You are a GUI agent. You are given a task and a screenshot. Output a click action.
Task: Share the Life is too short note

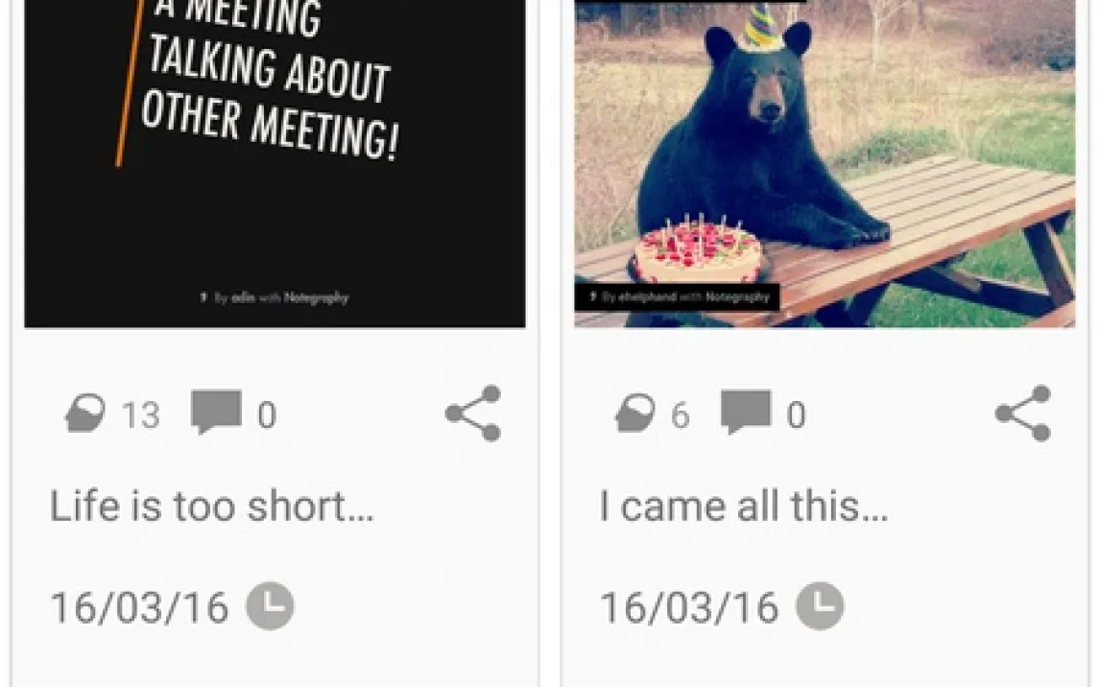click(x=473, y=413)
